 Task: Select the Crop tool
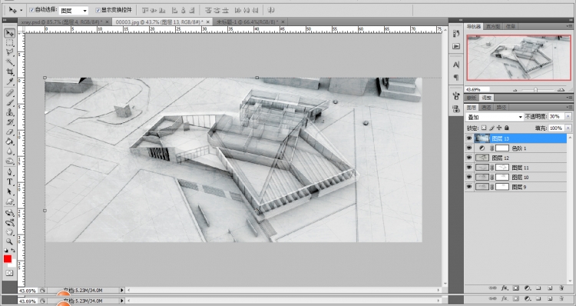coord(9,72)
